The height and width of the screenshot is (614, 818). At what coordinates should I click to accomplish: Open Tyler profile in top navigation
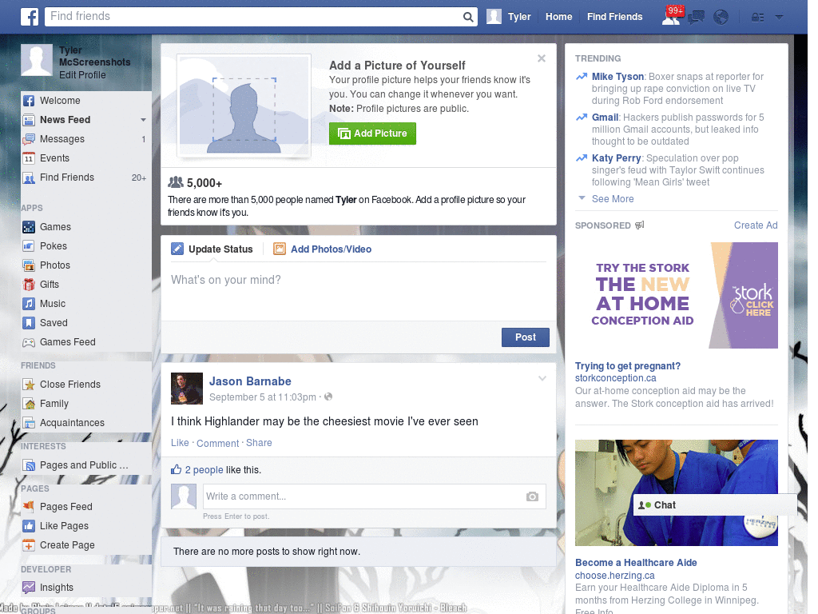(509, 17)
